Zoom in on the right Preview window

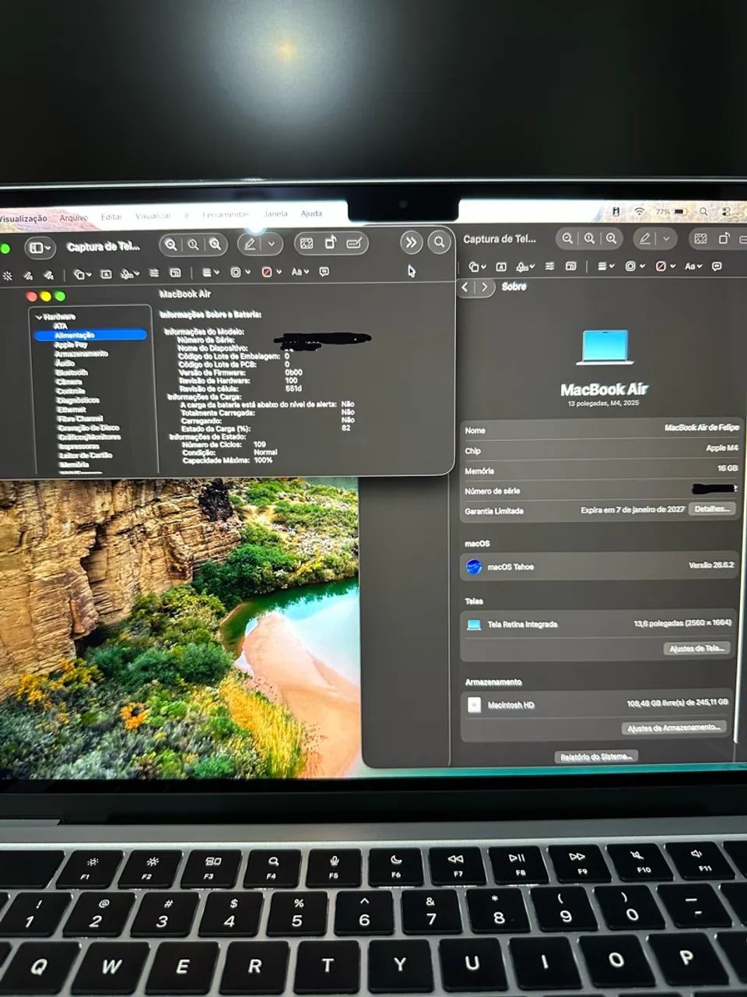tap(612, 238)
